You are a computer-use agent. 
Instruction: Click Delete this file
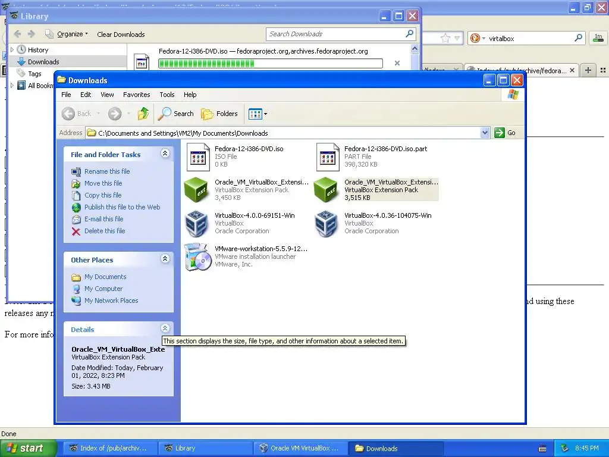pos(105,231)
